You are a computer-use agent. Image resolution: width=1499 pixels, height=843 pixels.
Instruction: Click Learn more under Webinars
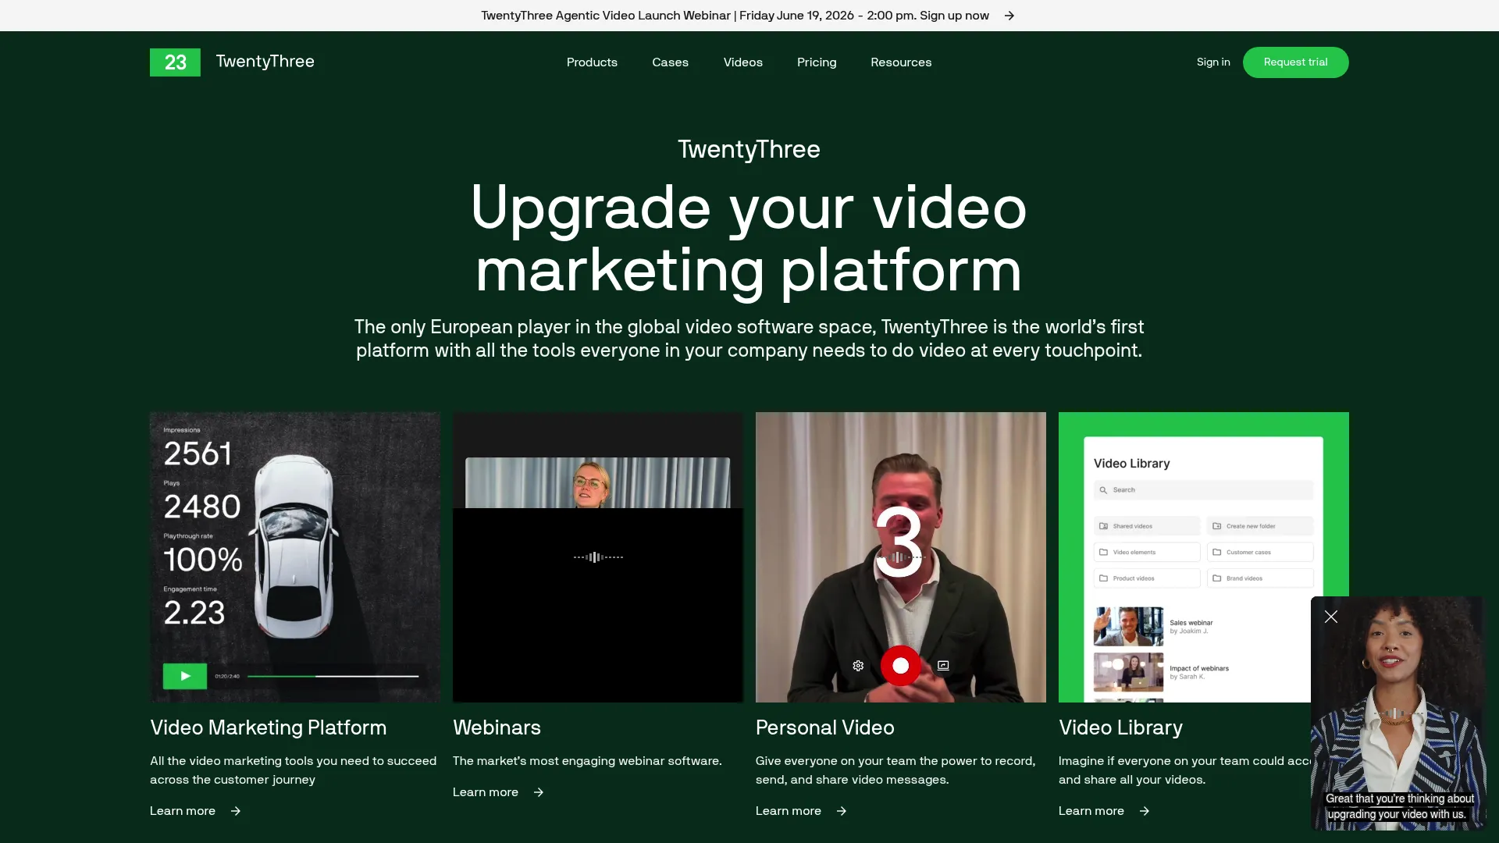486,792
